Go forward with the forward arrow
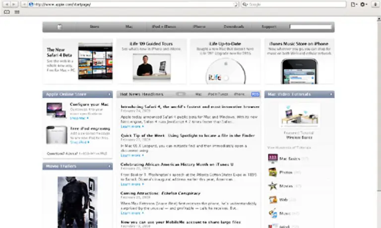381x228 pixels. (13, 4)
